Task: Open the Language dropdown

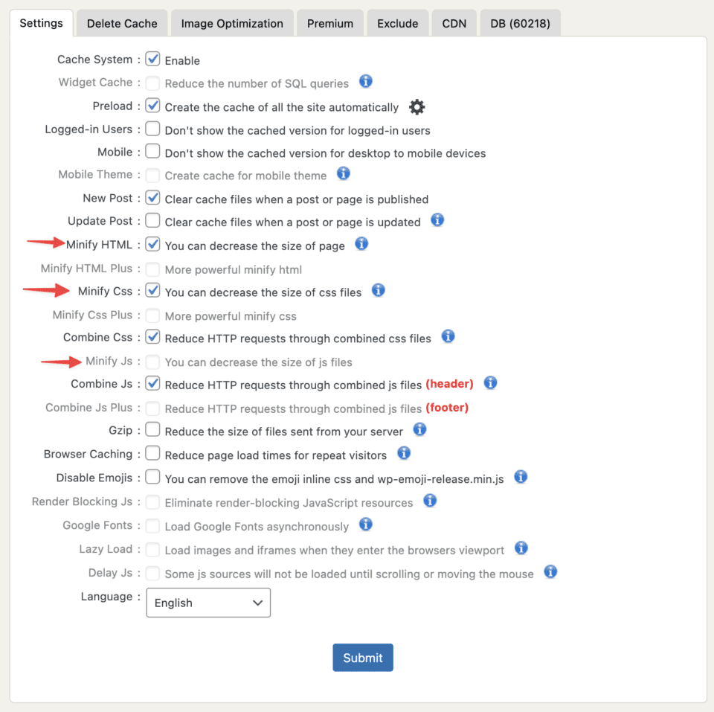Action: [x=208, y=603]
